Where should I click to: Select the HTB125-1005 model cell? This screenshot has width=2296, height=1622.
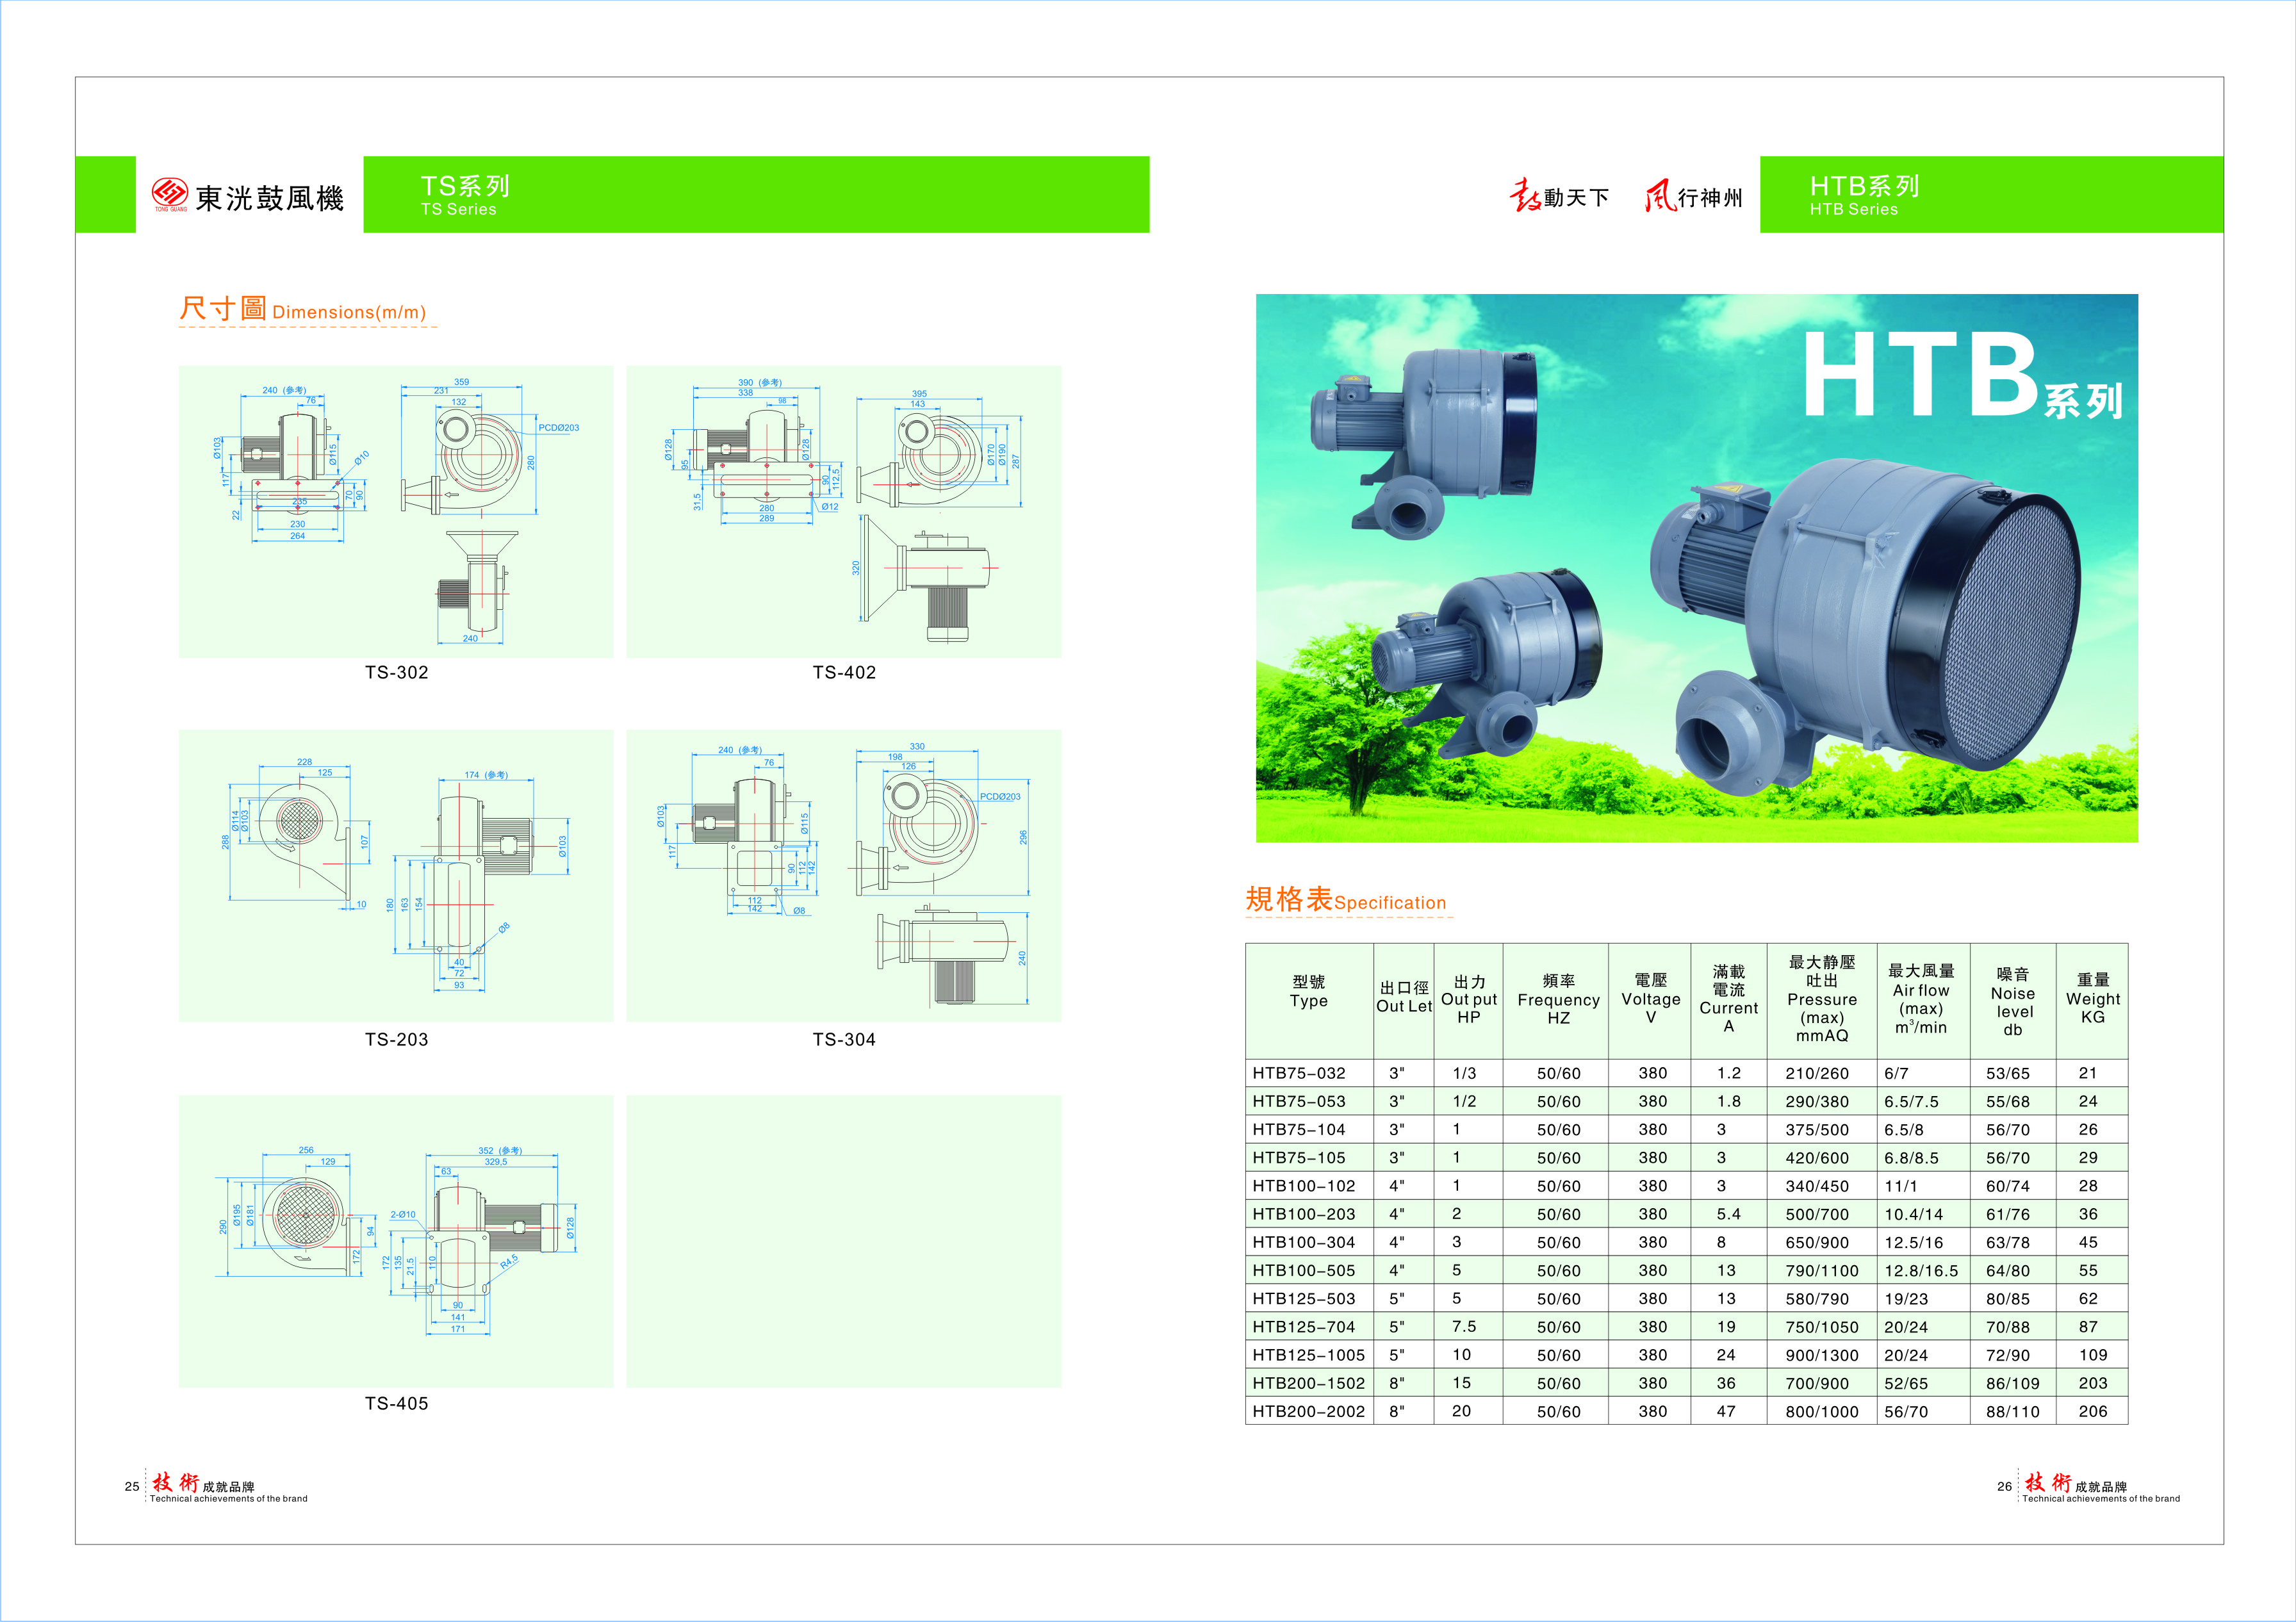1308,1355
